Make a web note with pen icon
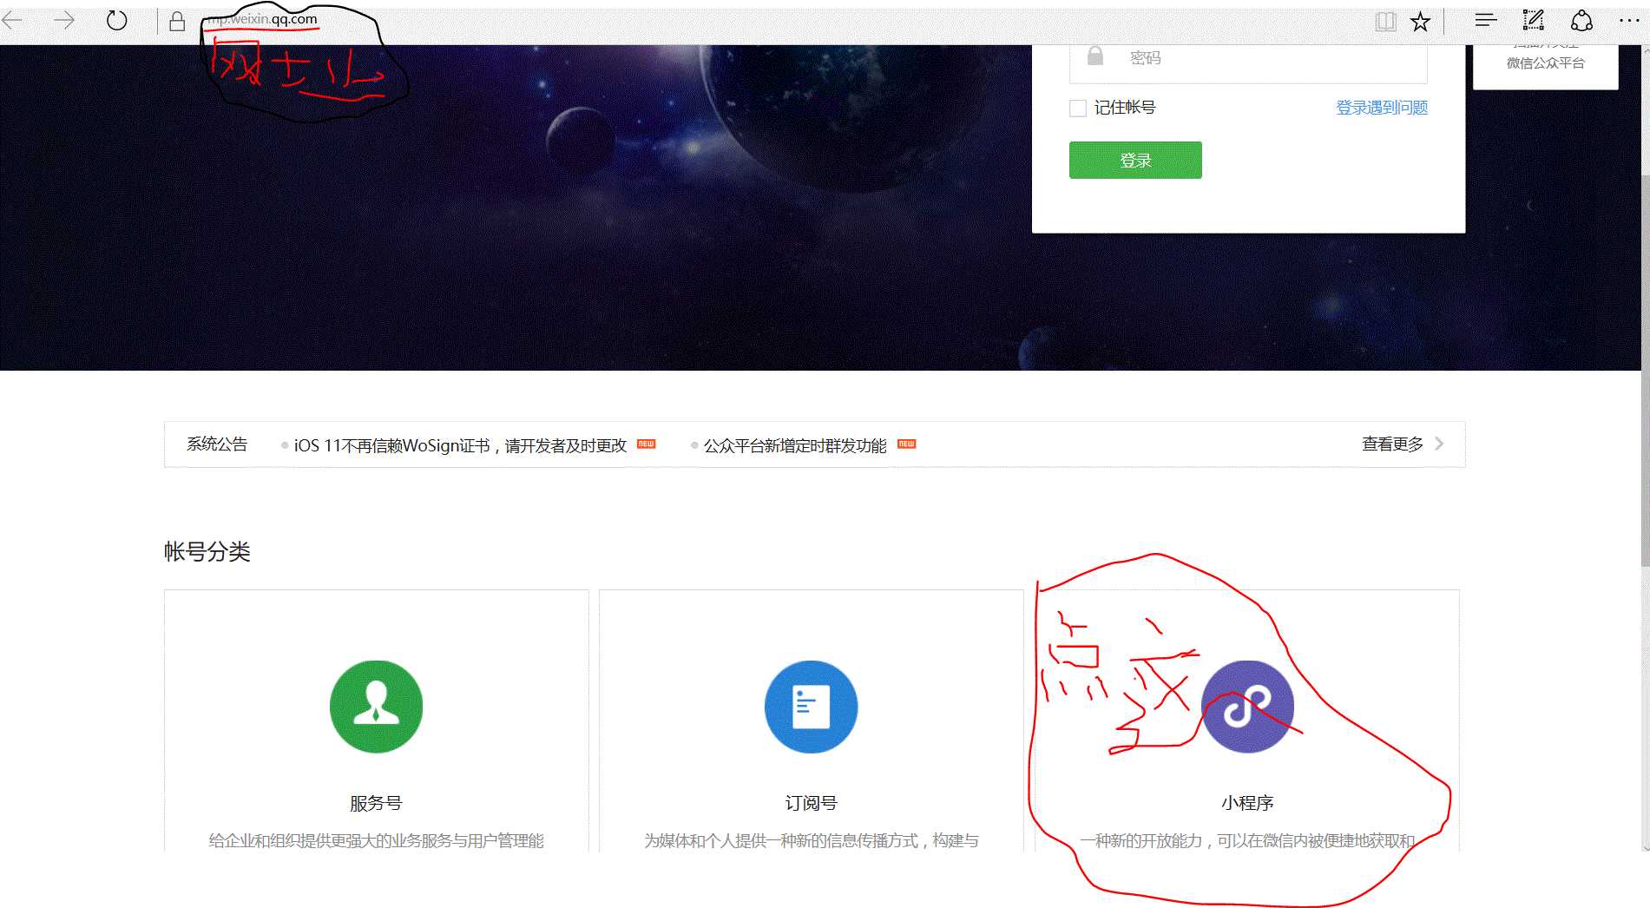This screenshot has height=908, width=1650. [1534, 20]
